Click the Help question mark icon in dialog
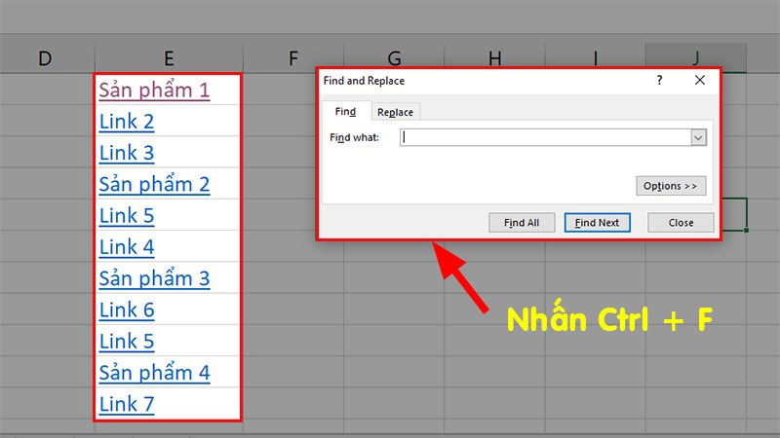This screenshot has width=780, height=438. pyautogui.click(x=659, y=81)
